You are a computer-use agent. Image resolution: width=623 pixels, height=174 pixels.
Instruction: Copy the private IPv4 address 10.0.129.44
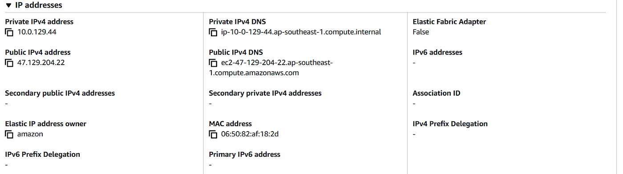(9, 32)
